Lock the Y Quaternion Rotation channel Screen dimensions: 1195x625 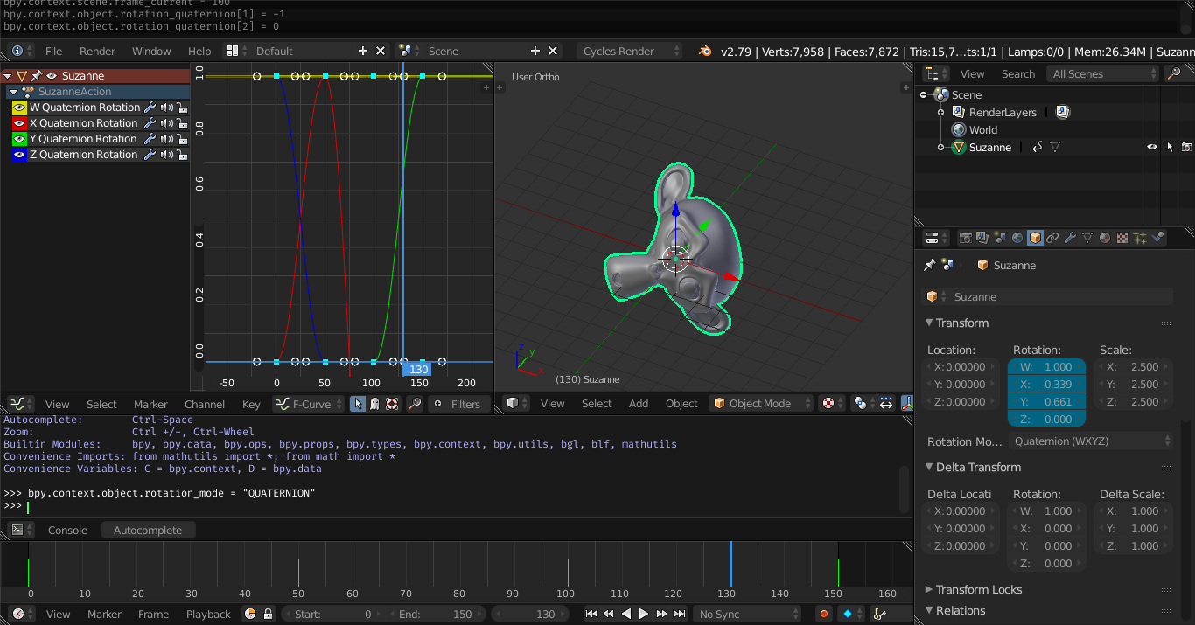coord(181,139)
